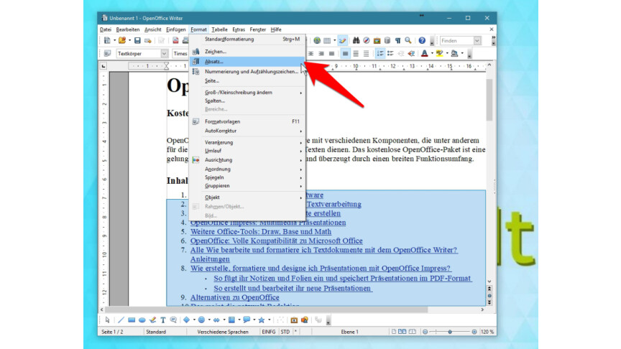Open the Finden search history dropdown
The image size is (621, 349).
477,41
